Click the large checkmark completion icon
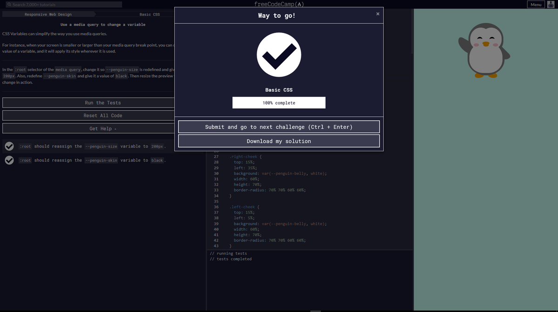558x312 pixels. pos(279,54)
